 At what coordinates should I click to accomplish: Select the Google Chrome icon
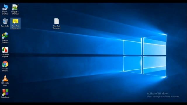coord(5,64)
